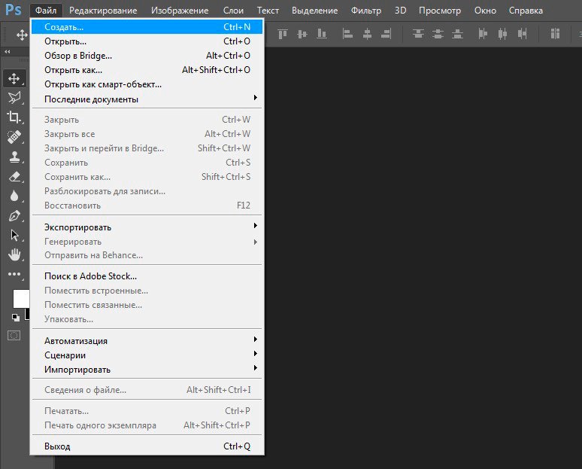Select the Crop tool
Screen dimensions: 582x469
[x=14, y=117]
